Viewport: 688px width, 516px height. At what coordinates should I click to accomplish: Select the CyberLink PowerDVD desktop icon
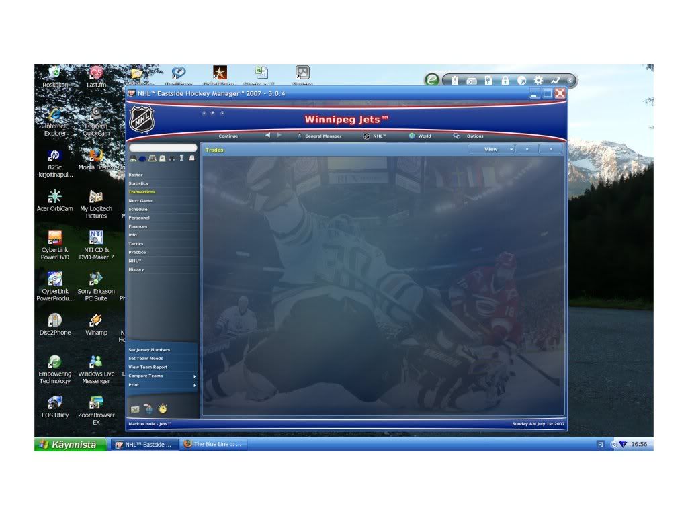[x=55, y=246]
